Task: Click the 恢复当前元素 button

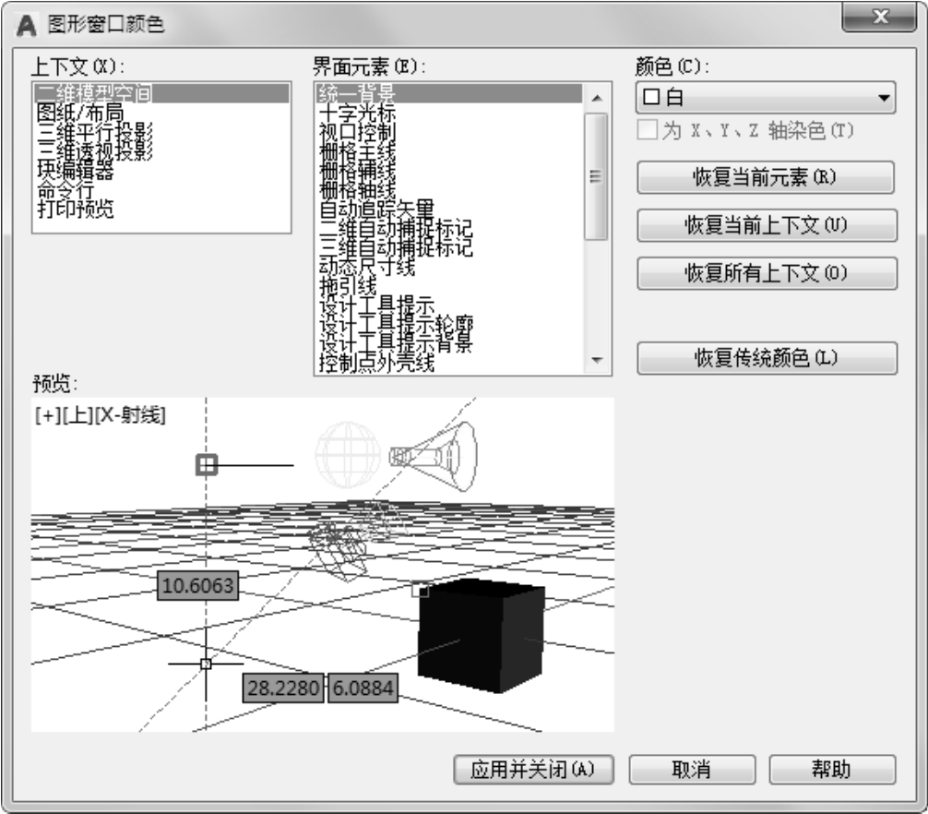Action: (766, 177)
